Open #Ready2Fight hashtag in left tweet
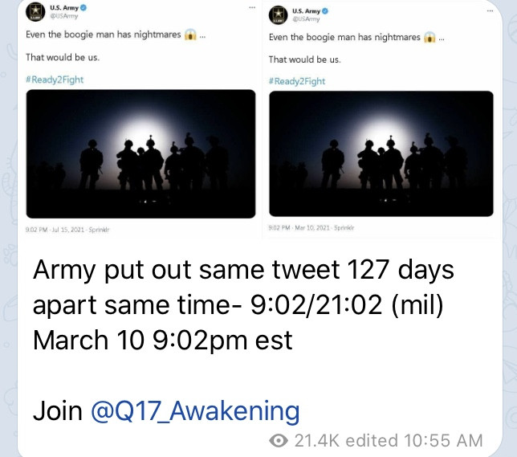Viewport: 517px width, 457px height. click(55, 80)
